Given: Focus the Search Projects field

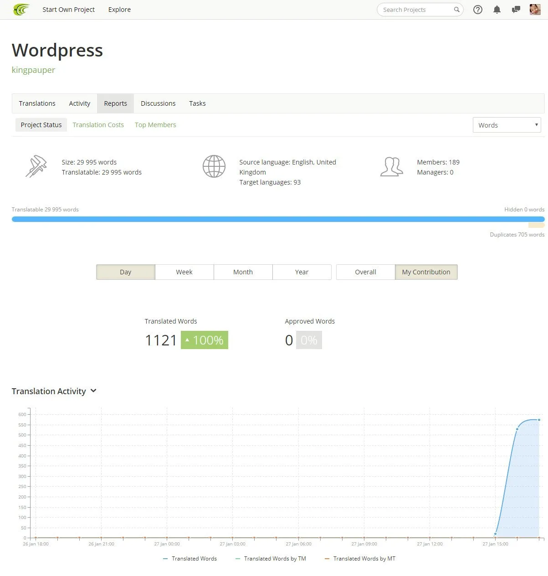Looking at the screenshot, I should click(x=420, y=10).
